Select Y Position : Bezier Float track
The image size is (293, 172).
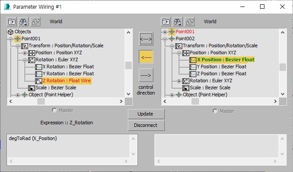tap(222, 67)
